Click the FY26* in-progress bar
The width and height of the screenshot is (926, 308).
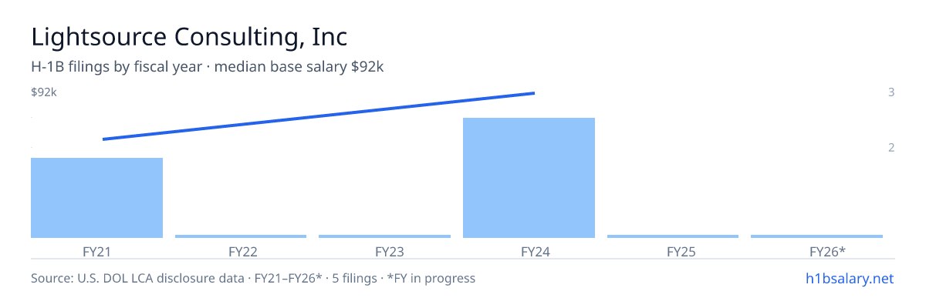coord(816,236)
